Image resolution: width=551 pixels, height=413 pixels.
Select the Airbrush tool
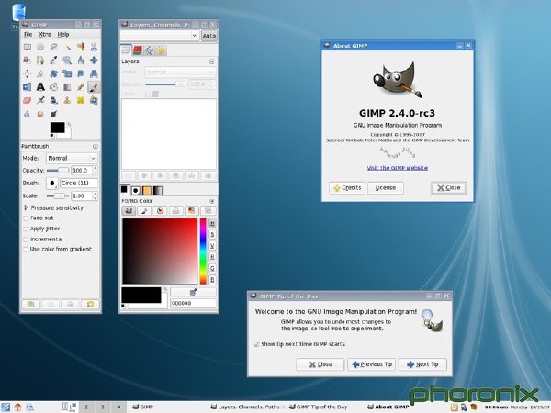(40, 100)
